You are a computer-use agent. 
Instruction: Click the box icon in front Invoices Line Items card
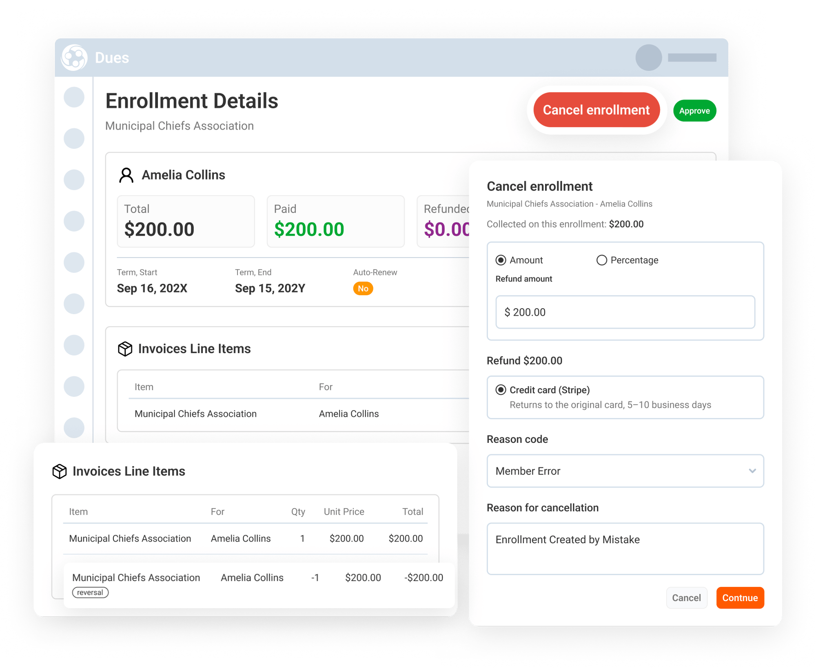click(x=60, y=471)
